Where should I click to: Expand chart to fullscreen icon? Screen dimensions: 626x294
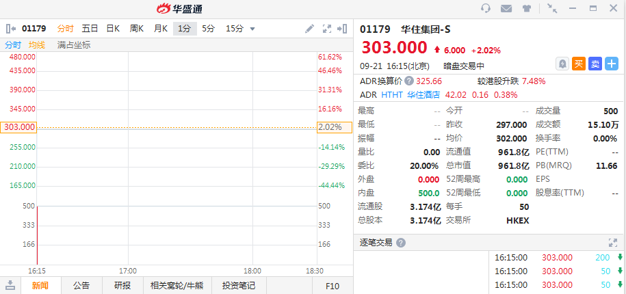pos(327,29)
